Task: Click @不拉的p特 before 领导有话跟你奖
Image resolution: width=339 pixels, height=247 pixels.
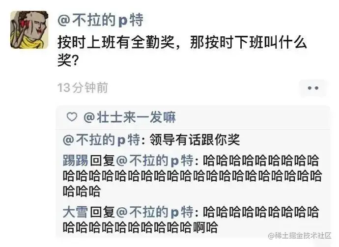Action: tap(102, 139)
